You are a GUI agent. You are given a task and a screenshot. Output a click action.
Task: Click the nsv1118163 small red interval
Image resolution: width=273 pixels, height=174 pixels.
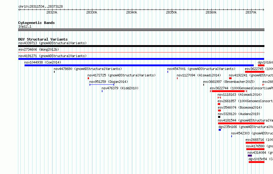(219, 98)
